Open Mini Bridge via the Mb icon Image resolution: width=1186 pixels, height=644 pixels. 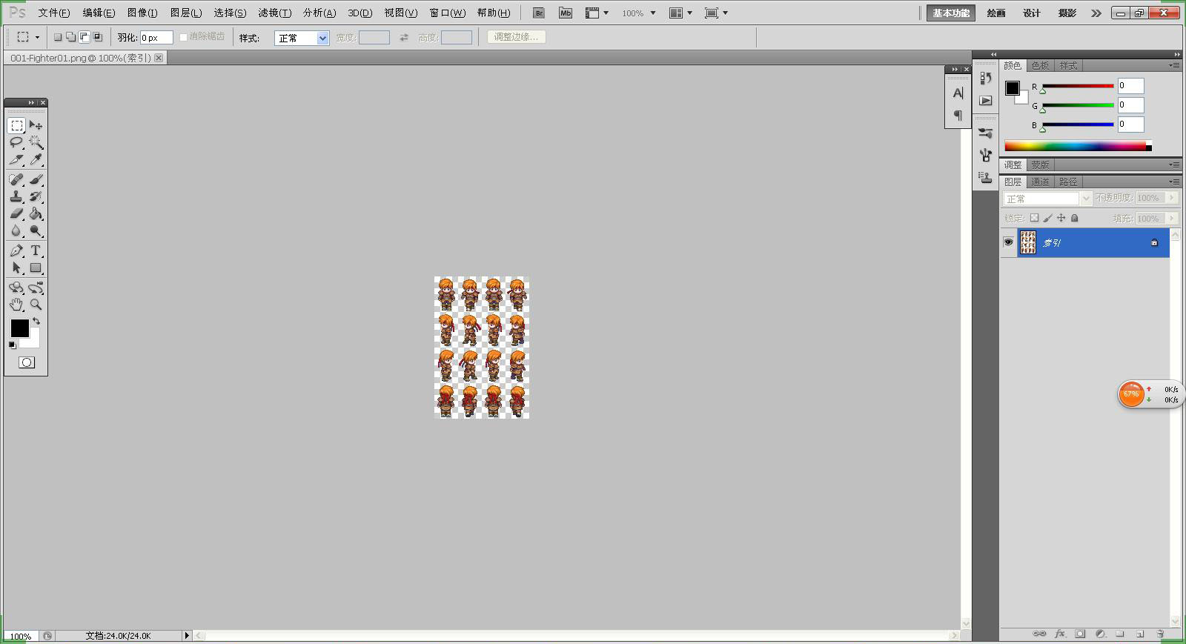click(x=566, y=13)
